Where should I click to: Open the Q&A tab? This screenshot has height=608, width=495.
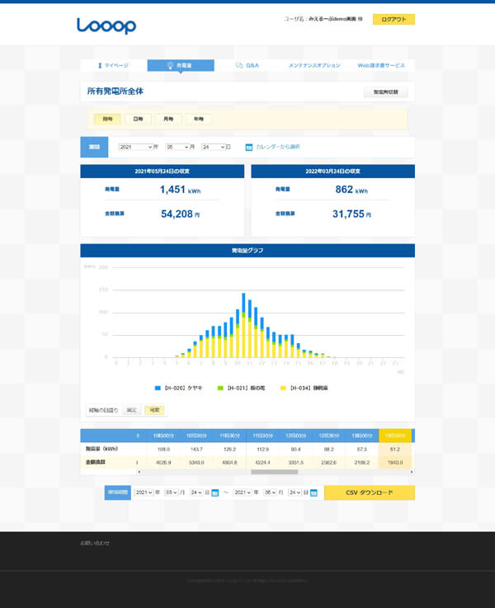[247, 65]
